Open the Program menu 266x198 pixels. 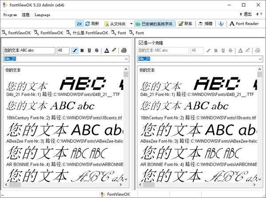click(x=10, y=15)
